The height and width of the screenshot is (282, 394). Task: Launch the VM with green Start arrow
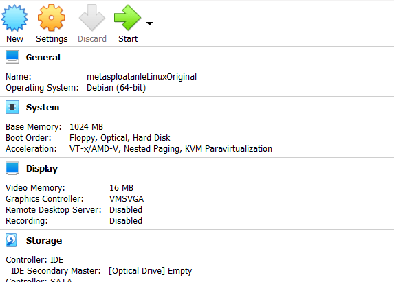128,18
